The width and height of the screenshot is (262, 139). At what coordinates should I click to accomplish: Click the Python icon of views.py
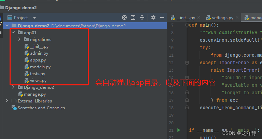pyautogui.click(x=27, y=81)
